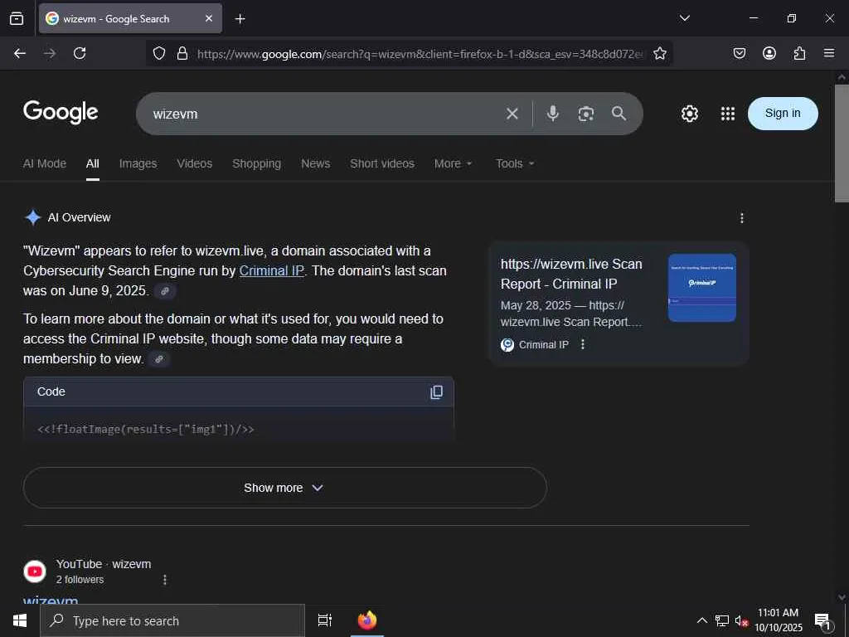Click Firefox taskbar icon
849x637 pixels.
point(367,620)
